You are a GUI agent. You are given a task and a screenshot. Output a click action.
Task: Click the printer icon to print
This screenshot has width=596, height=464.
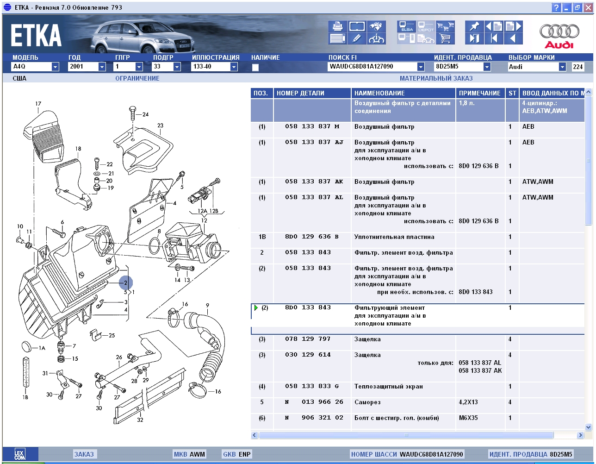(338, 26)
